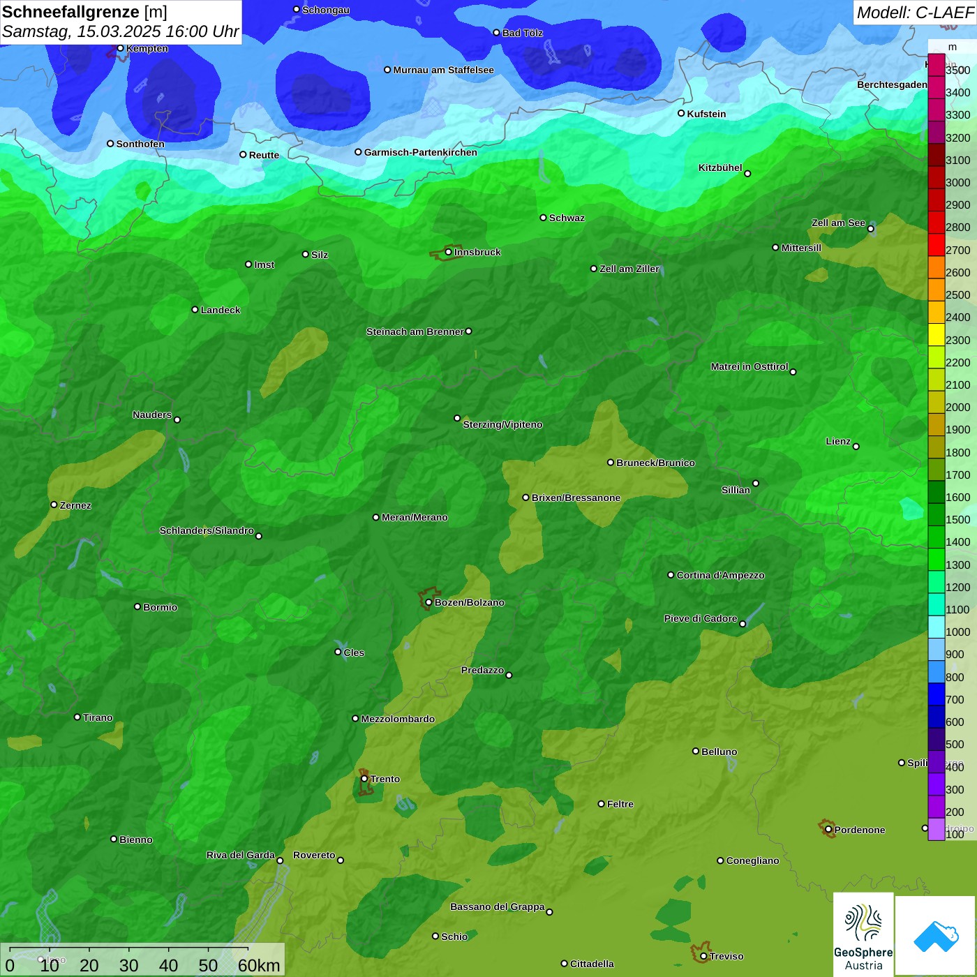Image resolution: width=977 pixels, height=977 pixels.
Task: Click the 'Zell am Ziller' label
Action: (629, 269)
